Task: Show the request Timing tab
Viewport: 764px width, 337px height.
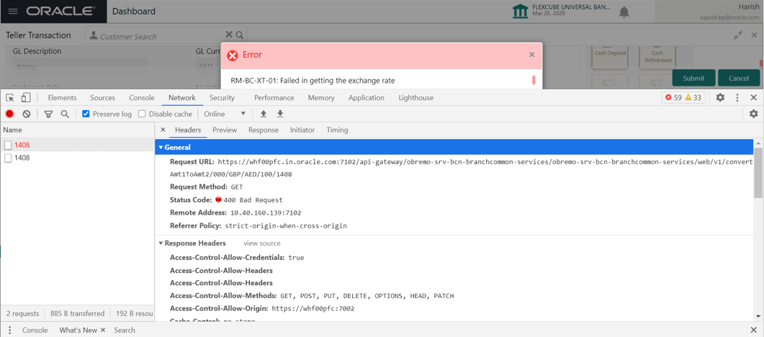Action: [337, 130]
